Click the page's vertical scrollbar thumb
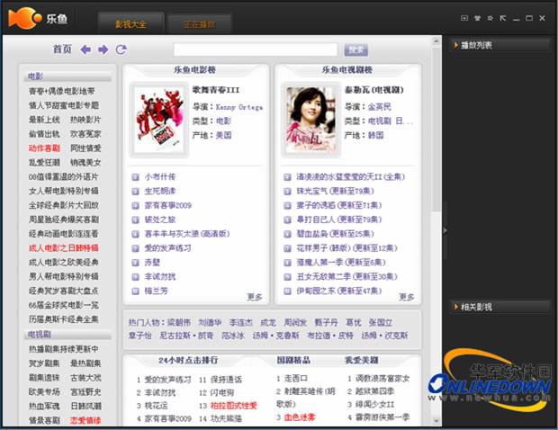Viewport: 558px width, 430px height. coord(436,128)
